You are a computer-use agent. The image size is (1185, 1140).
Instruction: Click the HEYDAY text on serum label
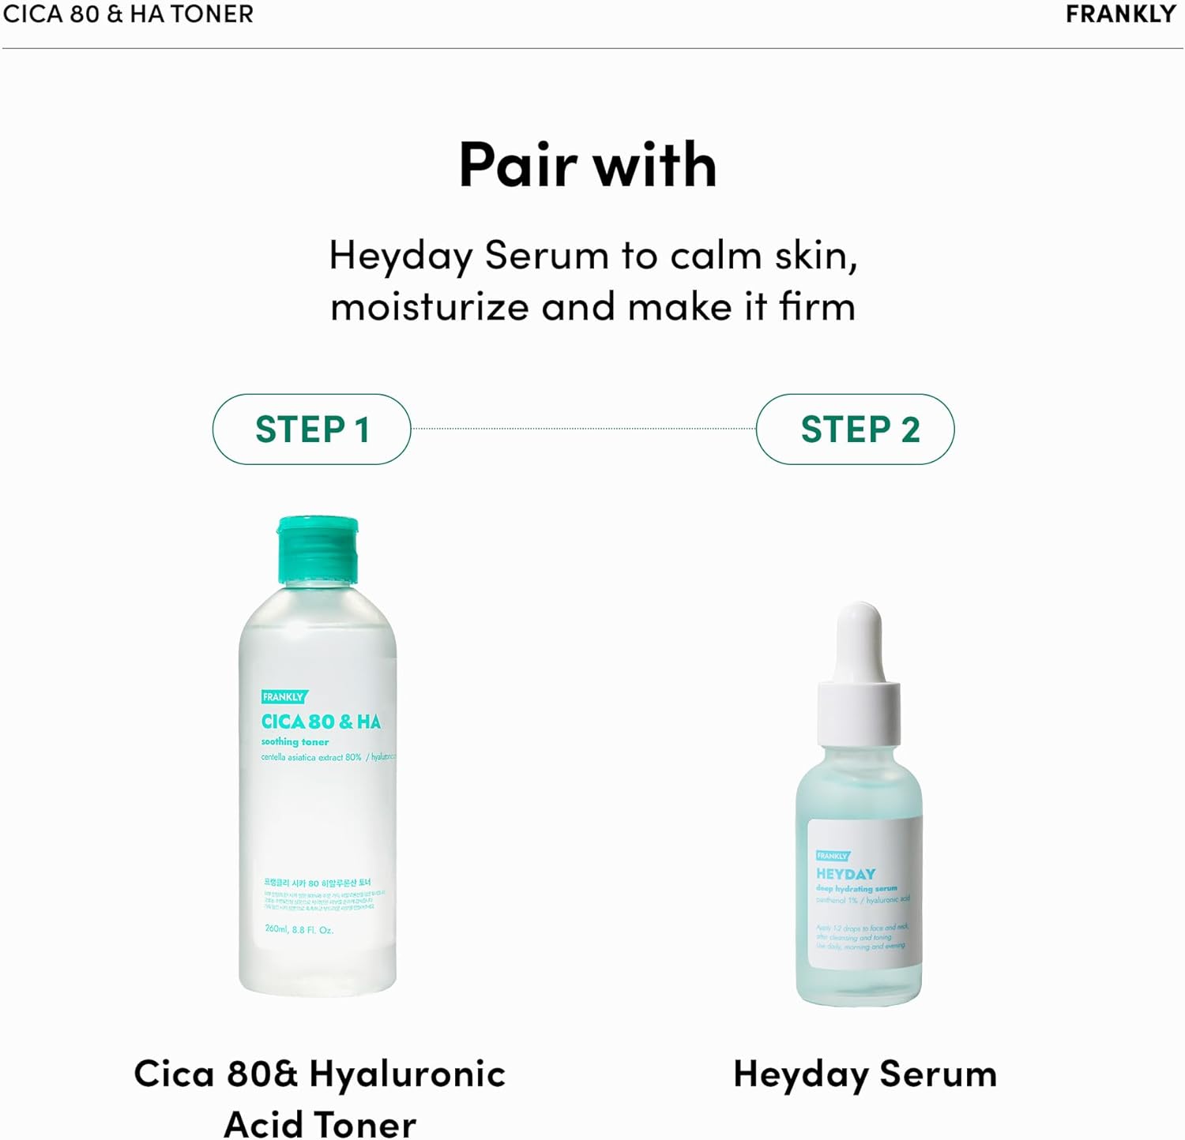(846, 874)
